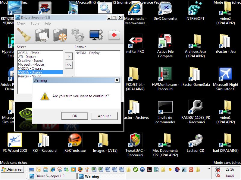Click the folder with glasses toolbar icon
Viewport: 241px width, 180px height.
[42, 35]
